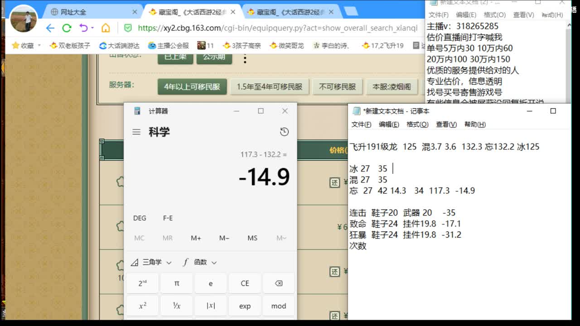
Task: Click the green security shield in address bar
Action: (128, 28)
